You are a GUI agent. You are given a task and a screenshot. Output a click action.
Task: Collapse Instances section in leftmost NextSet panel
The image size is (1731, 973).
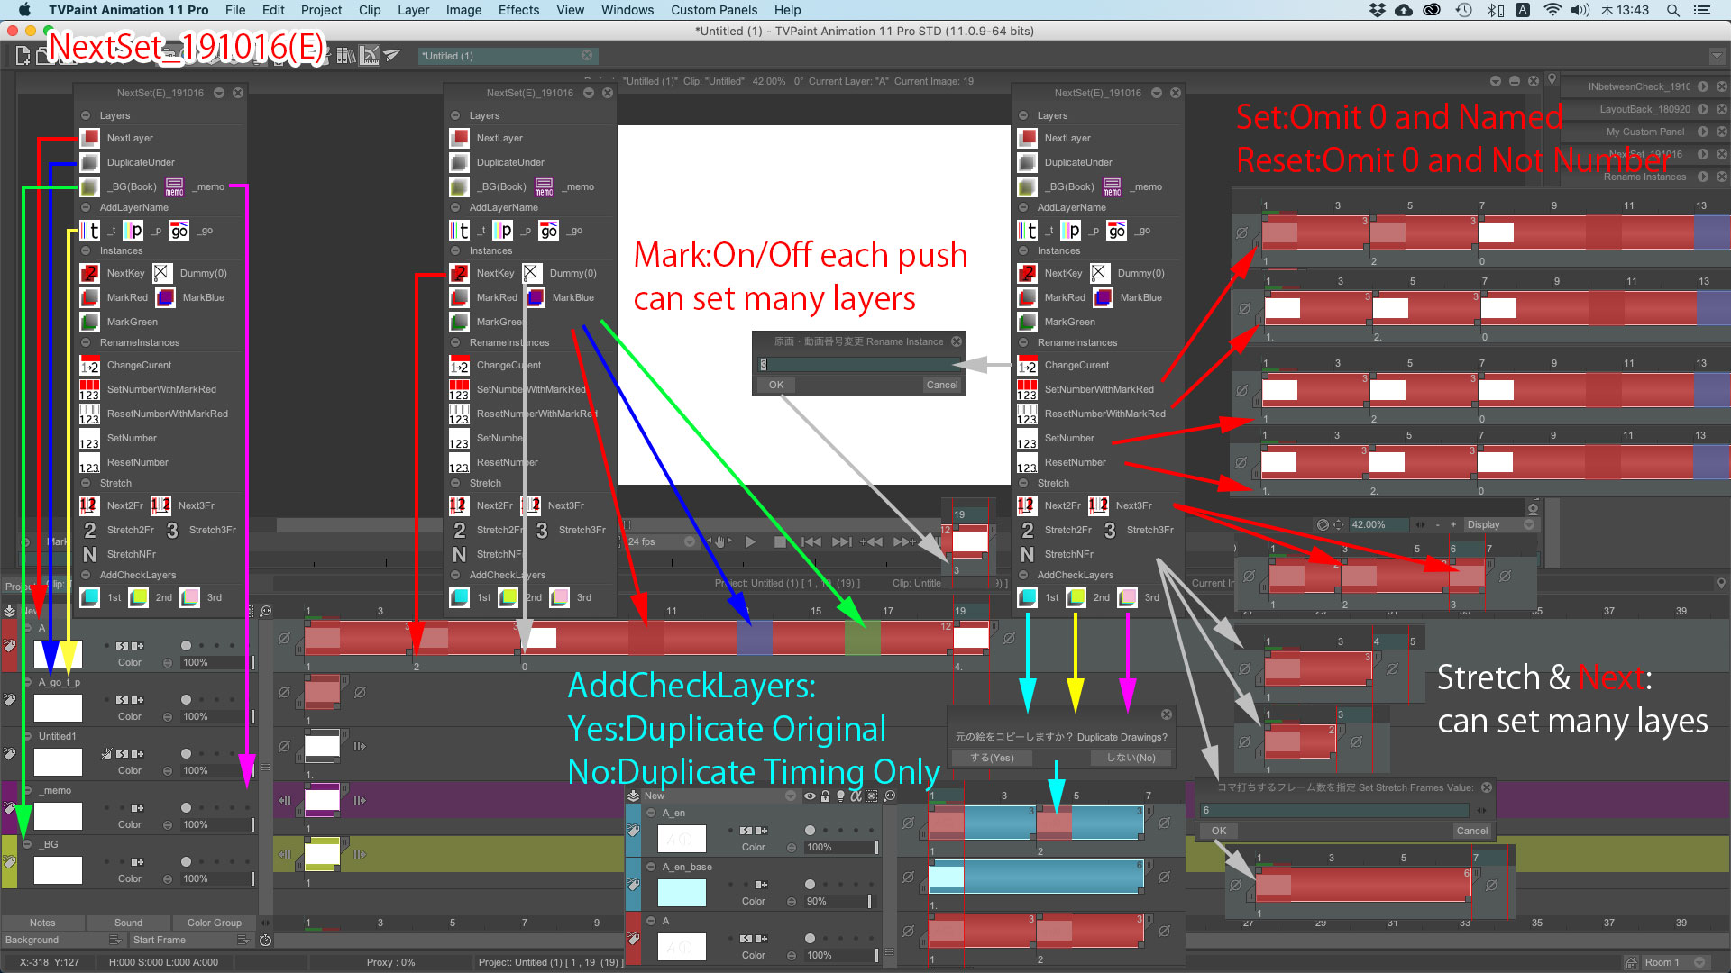point(86,250)
